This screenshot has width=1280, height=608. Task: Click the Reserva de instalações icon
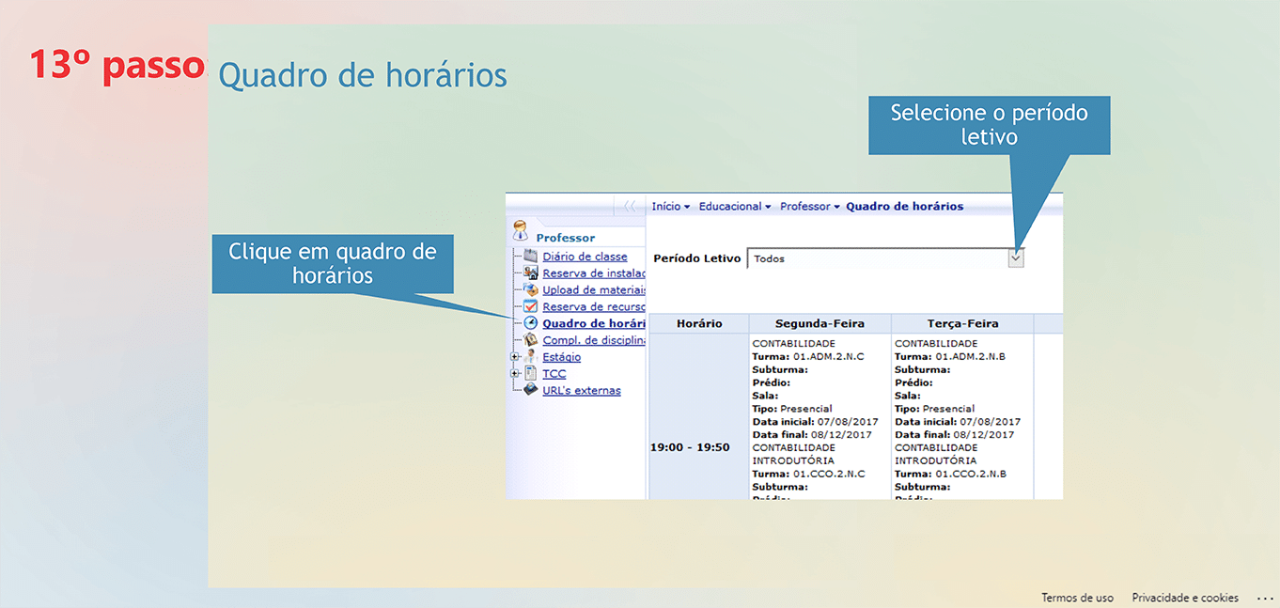pyautogui.click(x=531, y=273)
